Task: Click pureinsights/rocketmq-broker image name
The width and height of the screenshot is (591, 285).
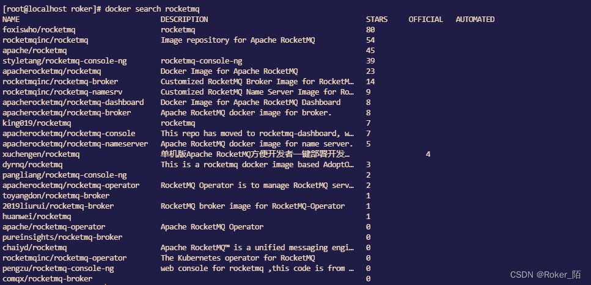Action: pos(62,237)
